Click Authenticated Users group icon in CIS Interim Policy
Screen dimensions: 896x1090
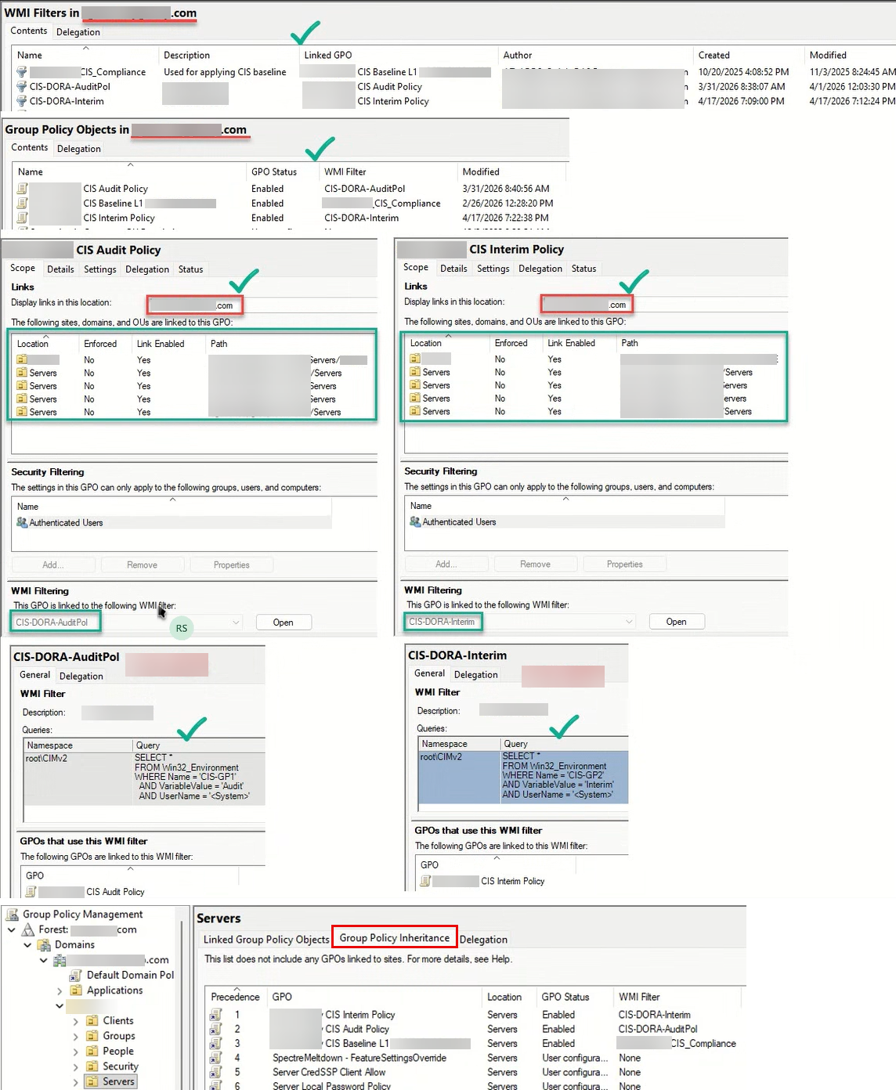click(415, 522)
